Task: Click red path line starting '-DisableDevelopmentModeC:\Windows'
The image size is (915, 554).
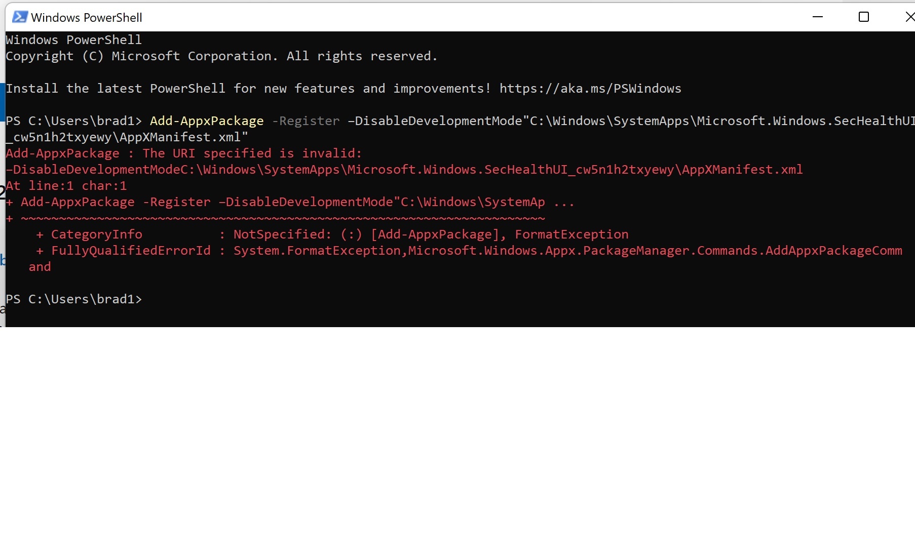Action: point(404,170)
